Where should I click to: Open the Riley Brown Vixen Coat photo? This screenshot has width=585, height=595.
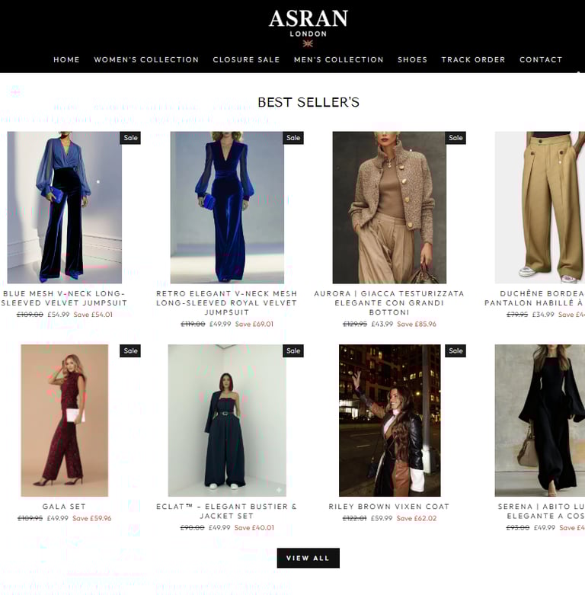390,421
